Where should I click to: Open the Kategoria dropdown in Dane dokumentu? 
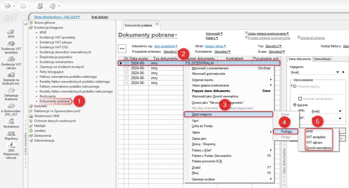coord(337,72)
